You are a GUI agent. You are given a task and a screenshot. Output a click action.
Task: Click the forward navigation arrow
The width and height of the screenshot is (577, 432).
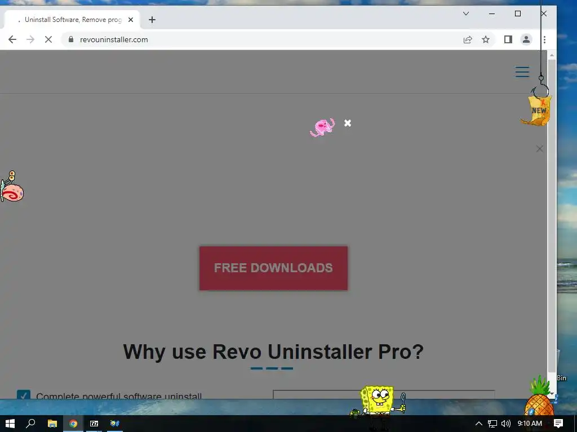(30, 39)
